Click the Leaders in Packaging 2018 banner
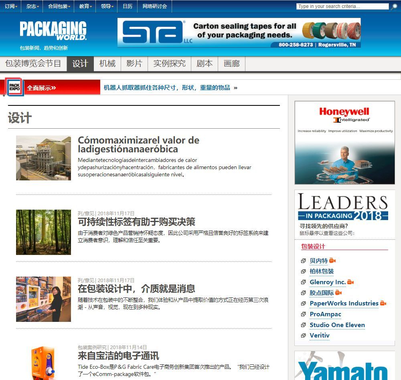The height and width of the screenshot is (380, 401). coord(343,206)
